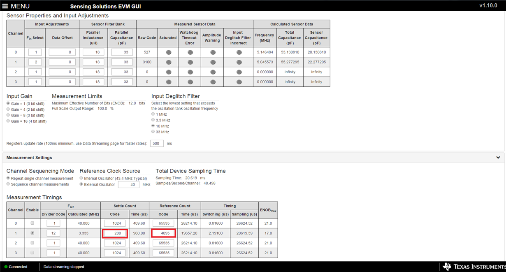Click the Texas Instruments logo

point(473,267)
